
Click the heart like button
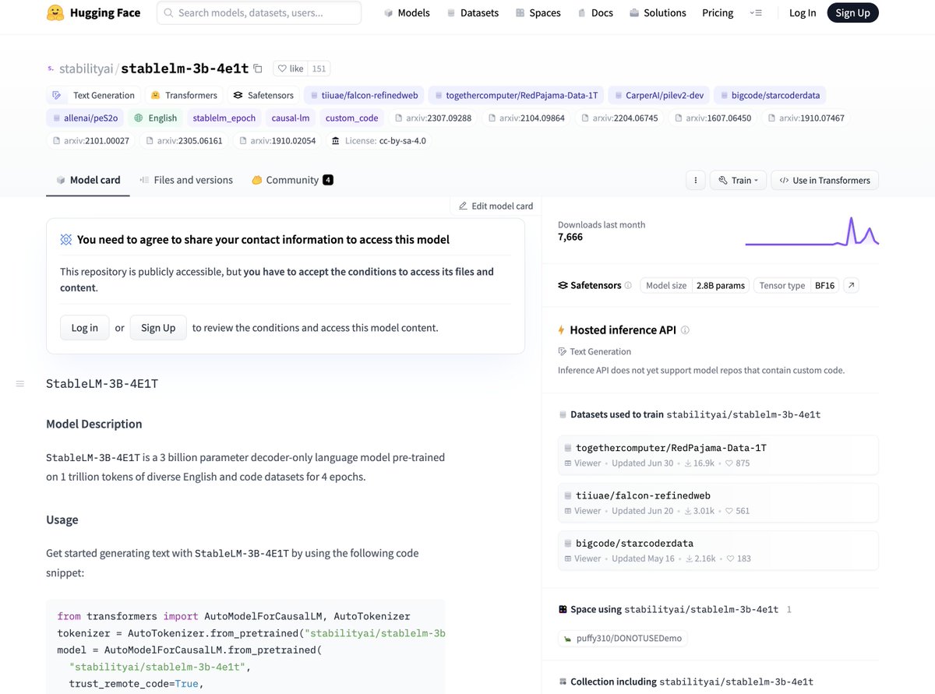291,69
